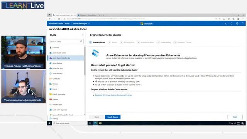
Task: Click the Exit button
Action: click(x=235, y=117)
